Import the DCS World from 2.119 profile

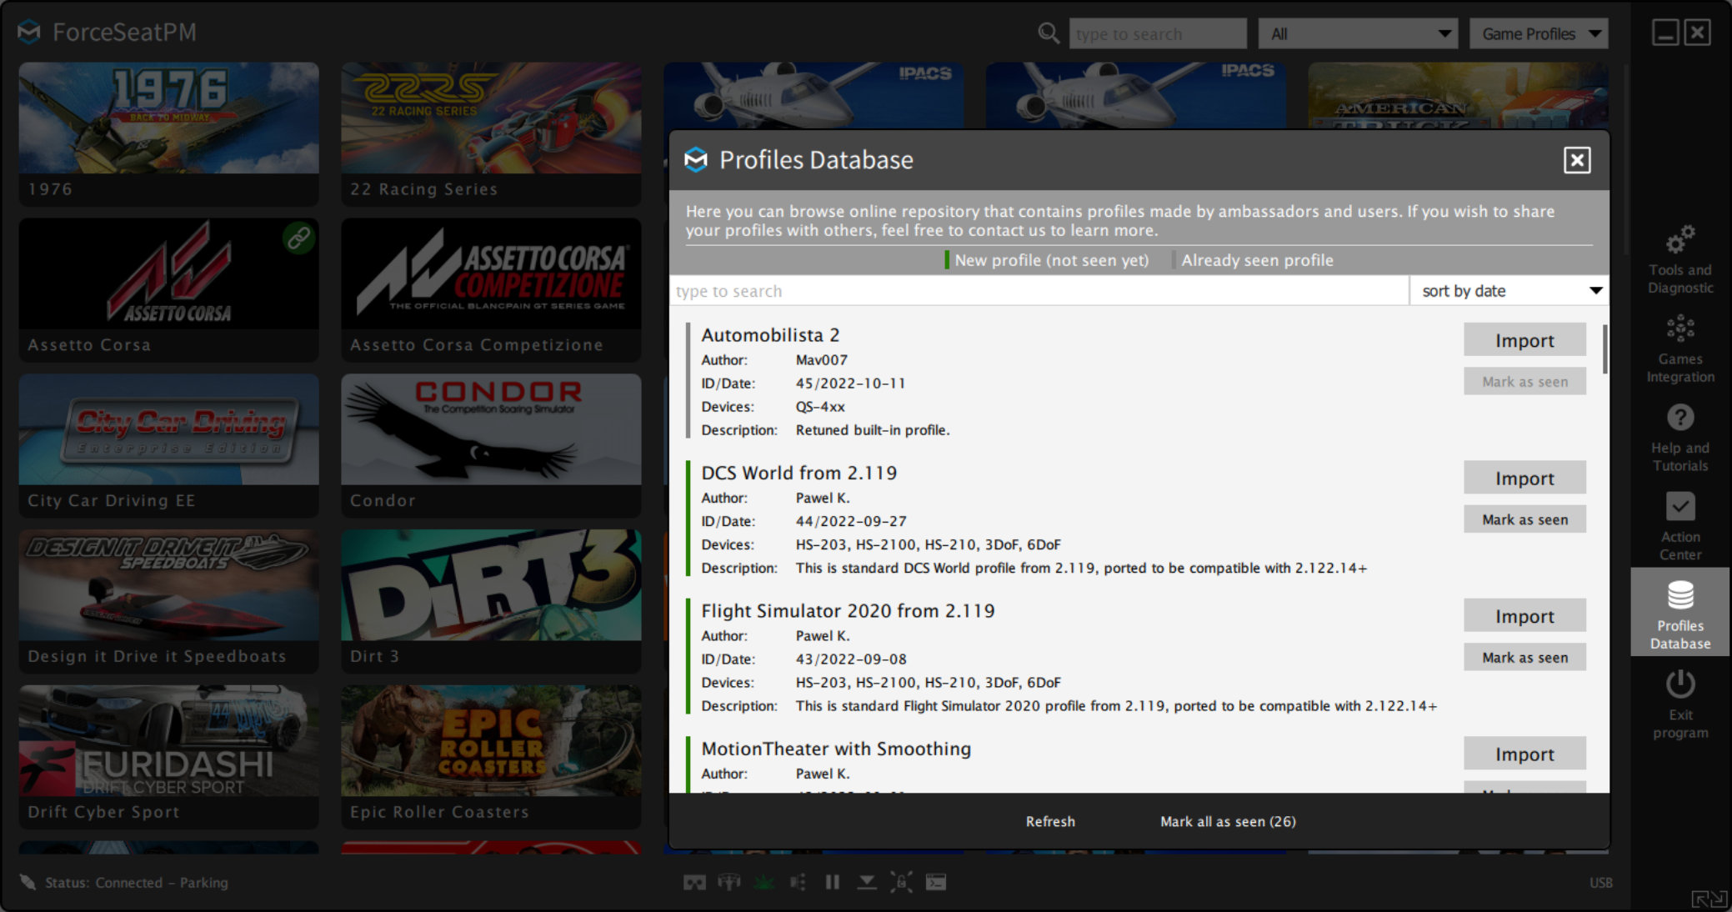point(1524,478)
